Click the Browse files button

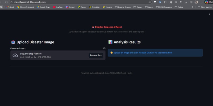pyautogui.click(x=96, y=55)
